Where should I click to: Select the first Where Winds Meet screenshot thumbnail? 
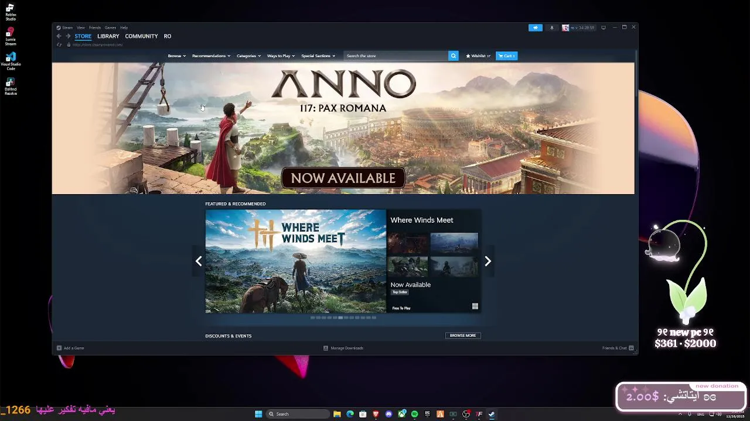pyautogui.click(x=407, y=243)
